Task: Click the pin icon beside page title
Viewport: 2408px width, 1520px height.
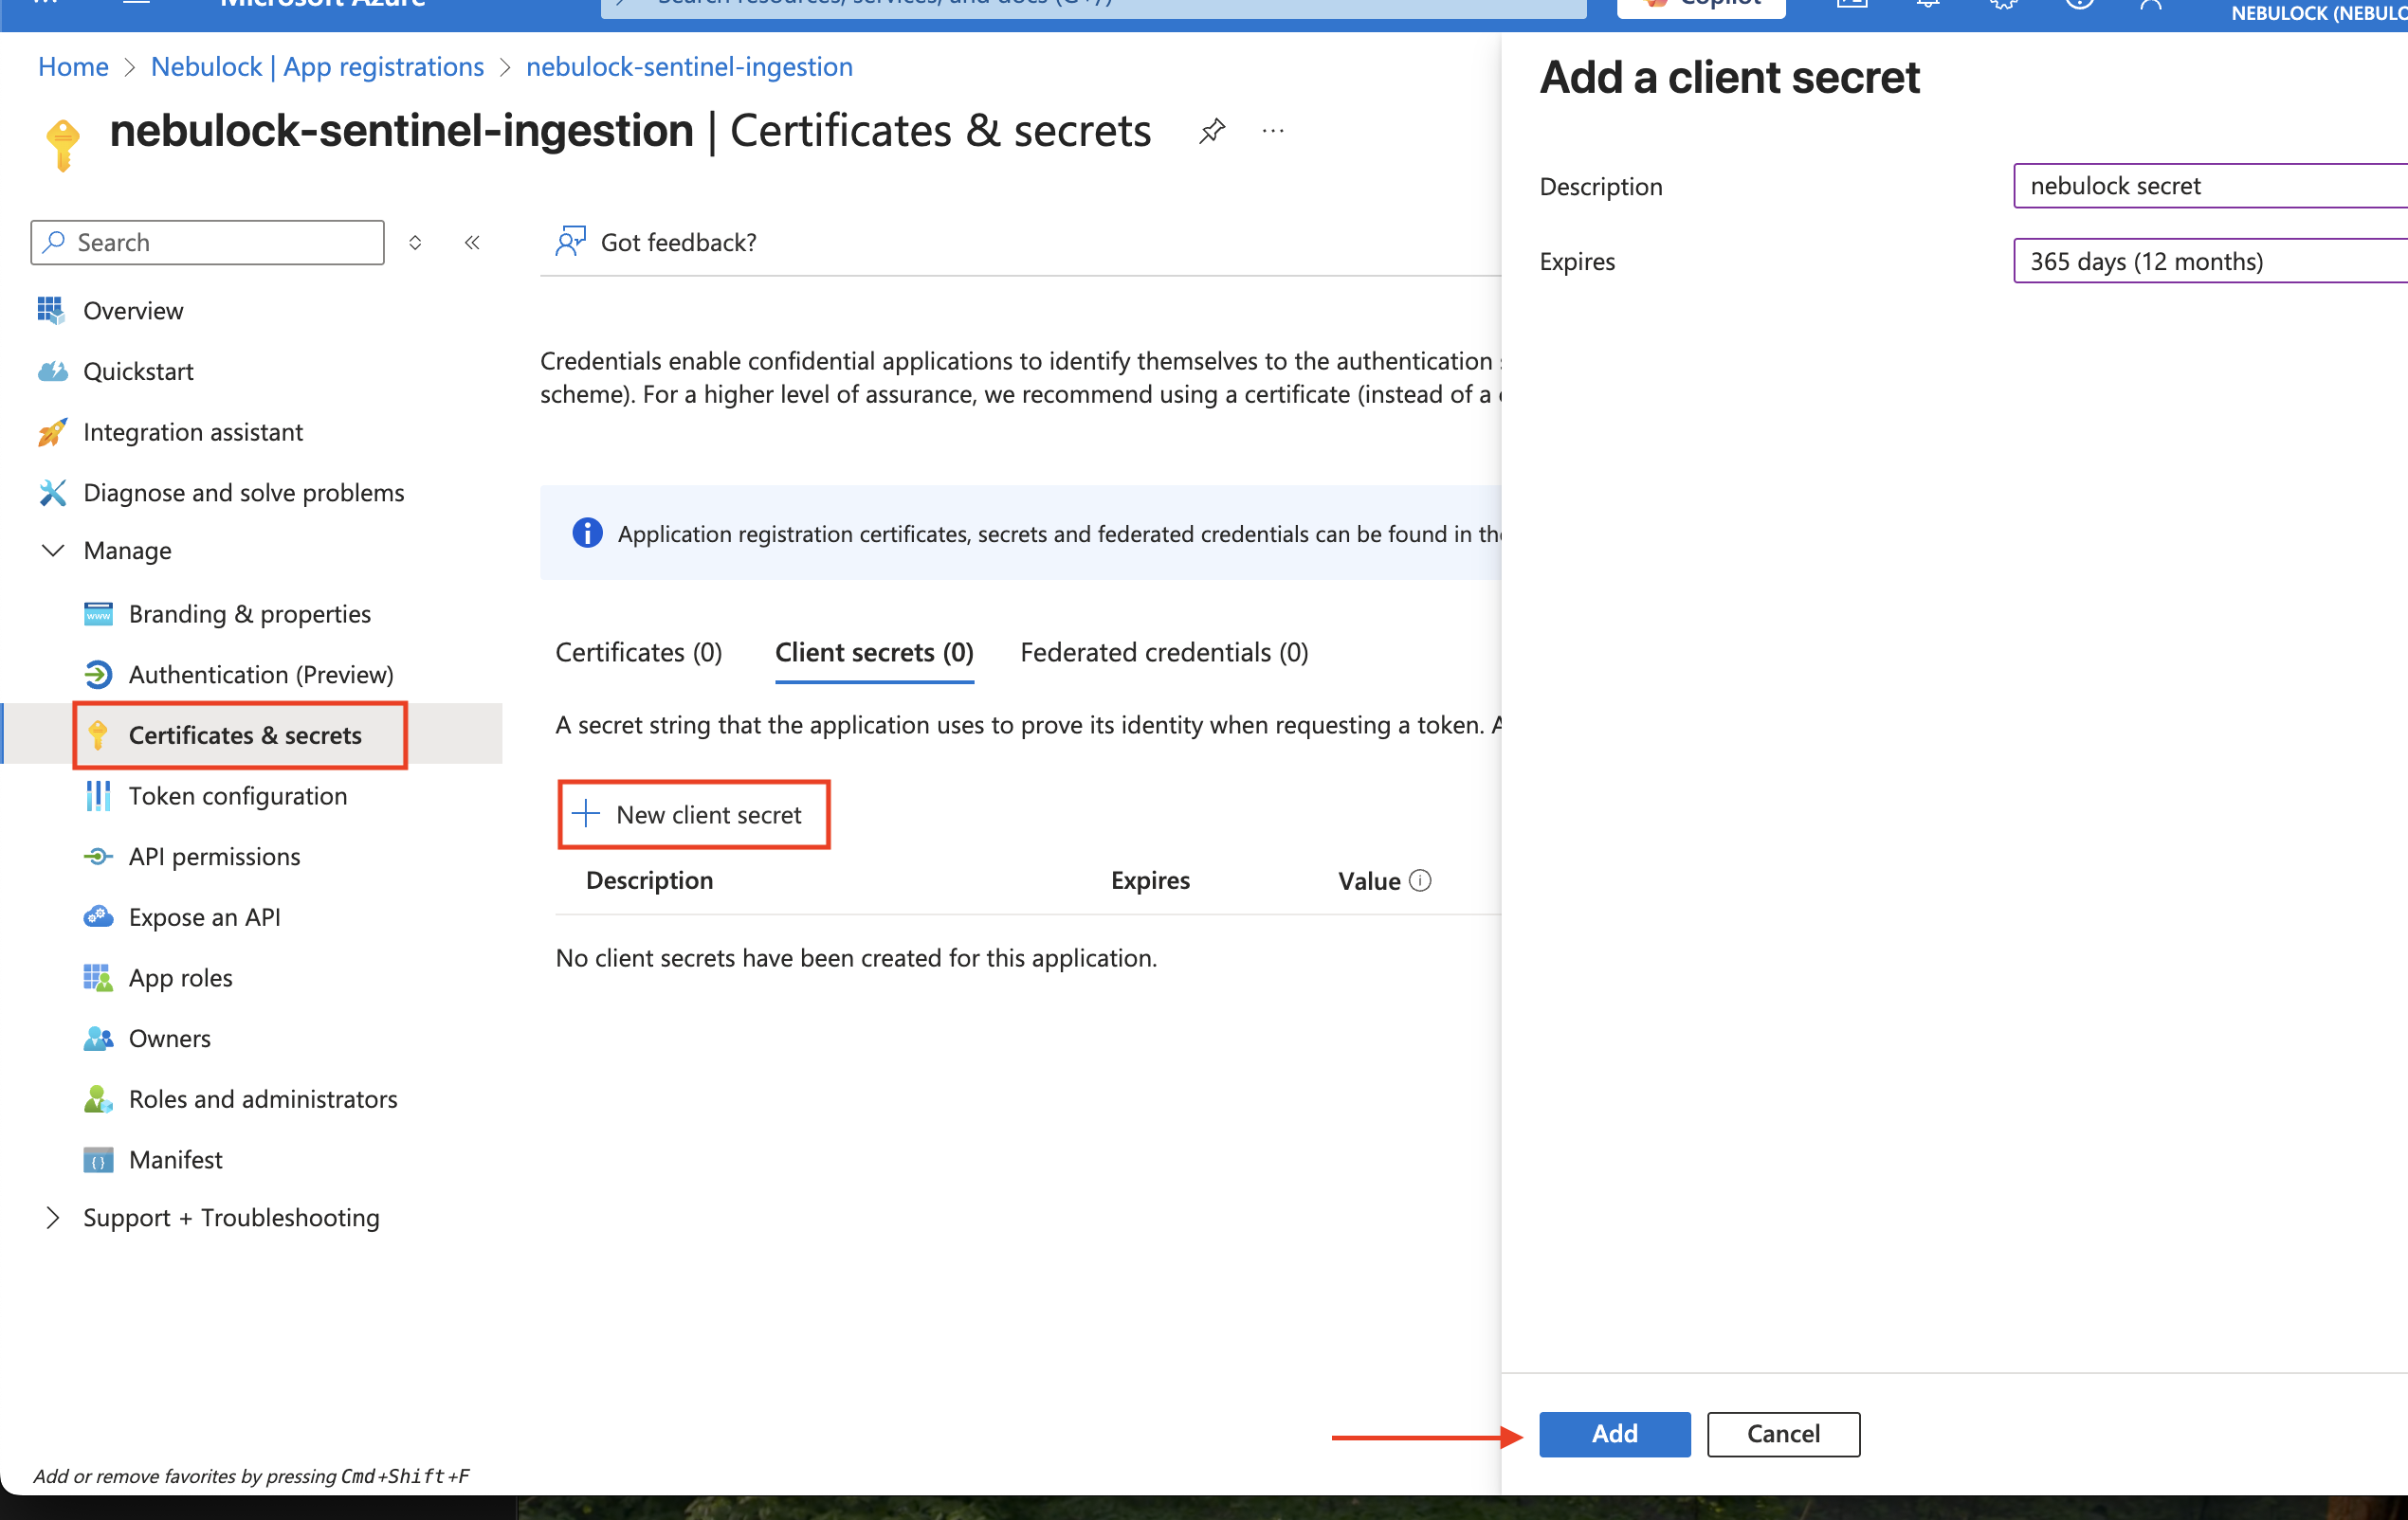Action: pyautogui.click(x=1212, y=131)
